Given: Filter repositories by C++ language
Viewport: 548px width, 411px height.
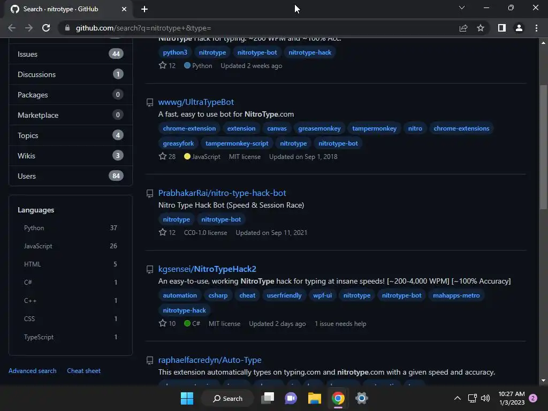Looking at the screenshot, I should point(70,301).
